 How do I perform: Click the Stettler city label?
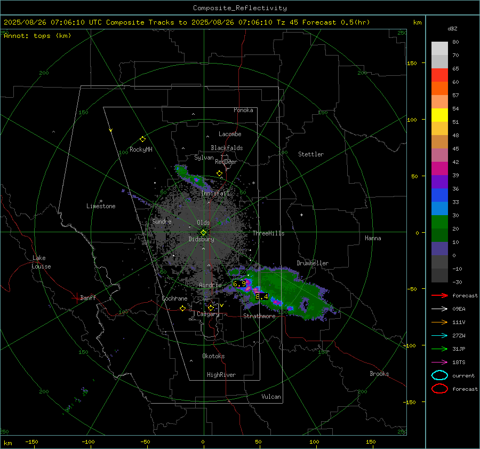click(311, 154)
